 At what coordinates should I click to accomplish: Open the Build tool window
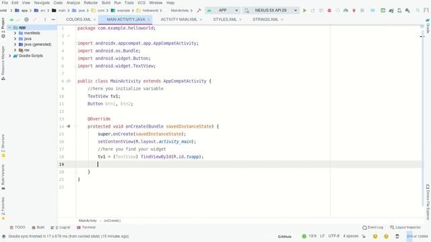[x=38, y=227]
